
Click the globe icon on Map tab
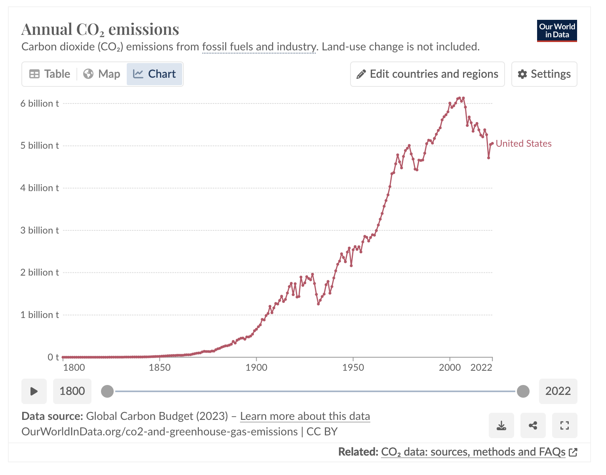click(88, 74)
